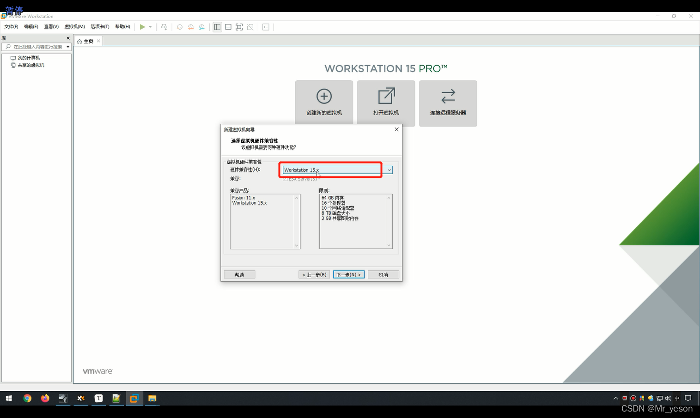Click the Notepad++ icon in the taskbar

116,398
